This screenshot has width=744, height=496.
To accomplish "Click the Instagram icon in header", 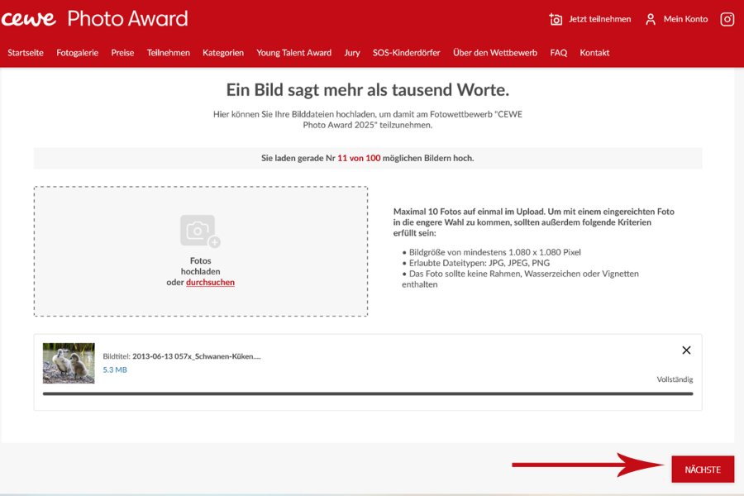I will 727,19.
